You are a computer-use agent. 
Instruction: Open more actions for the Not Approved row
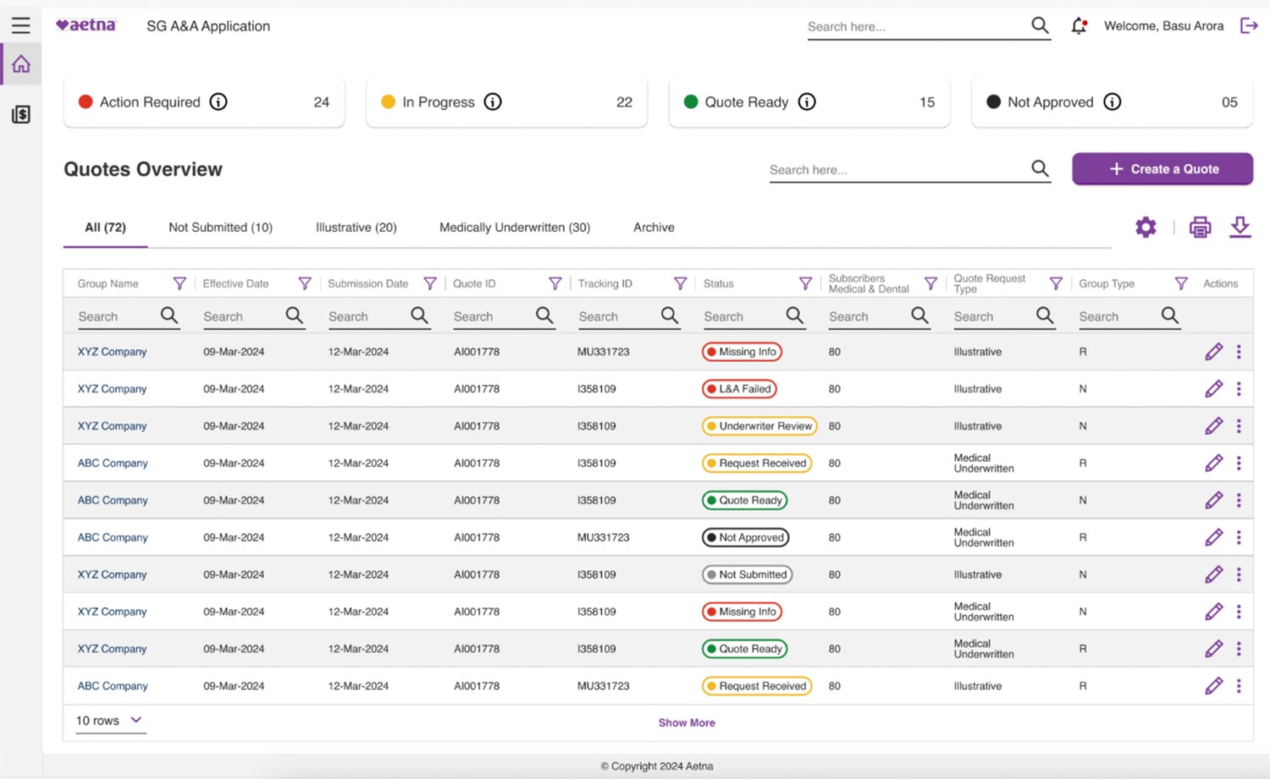click(1239, 537)
